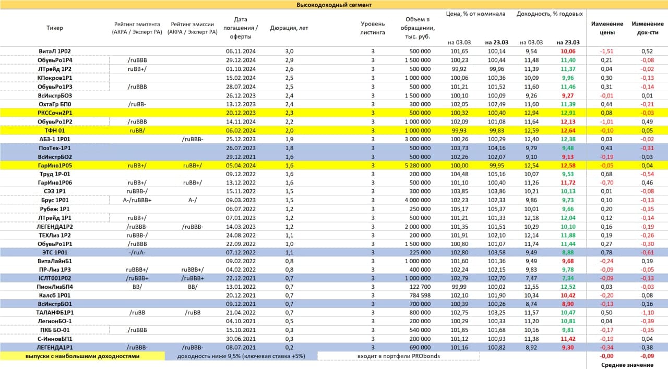Click the 'Брус 1Р01' ticker cell
This screenshot has width=668, height=369.
tap(55, 200)
